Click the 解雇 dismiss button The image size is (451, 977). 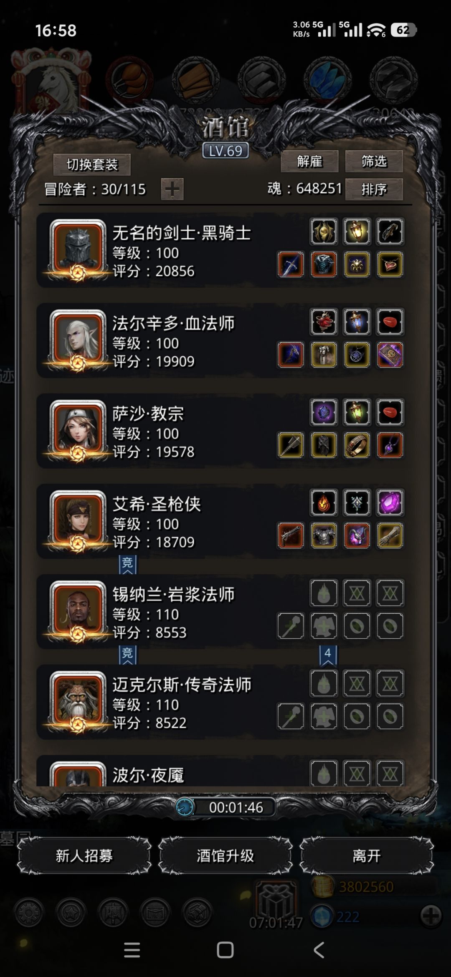tap(309, 161)
